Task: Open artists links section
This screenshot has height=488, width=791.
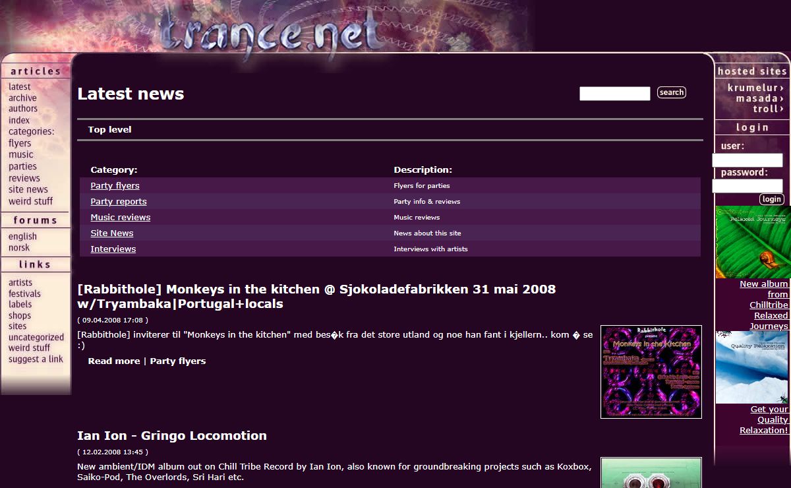Action: (x=20, y=282)
